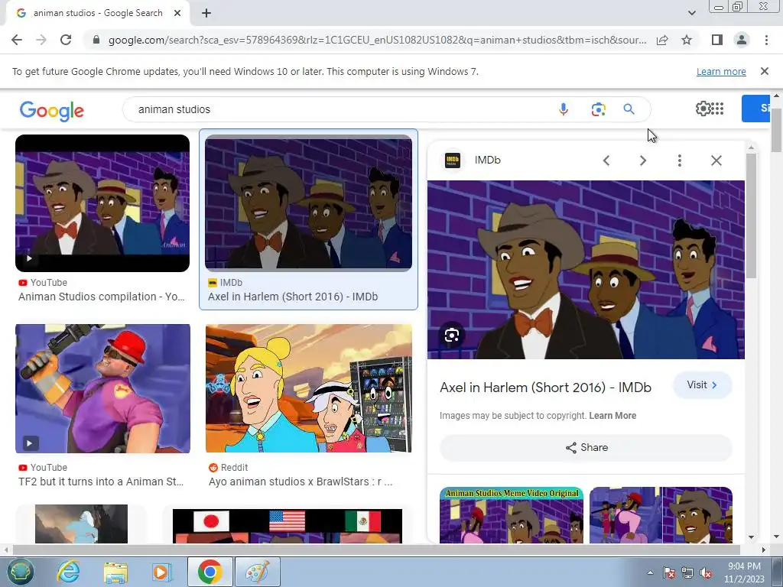Open more options in preview panel
Image resolution: width=783 pixels, height=587 pixels.
point(679,161)
